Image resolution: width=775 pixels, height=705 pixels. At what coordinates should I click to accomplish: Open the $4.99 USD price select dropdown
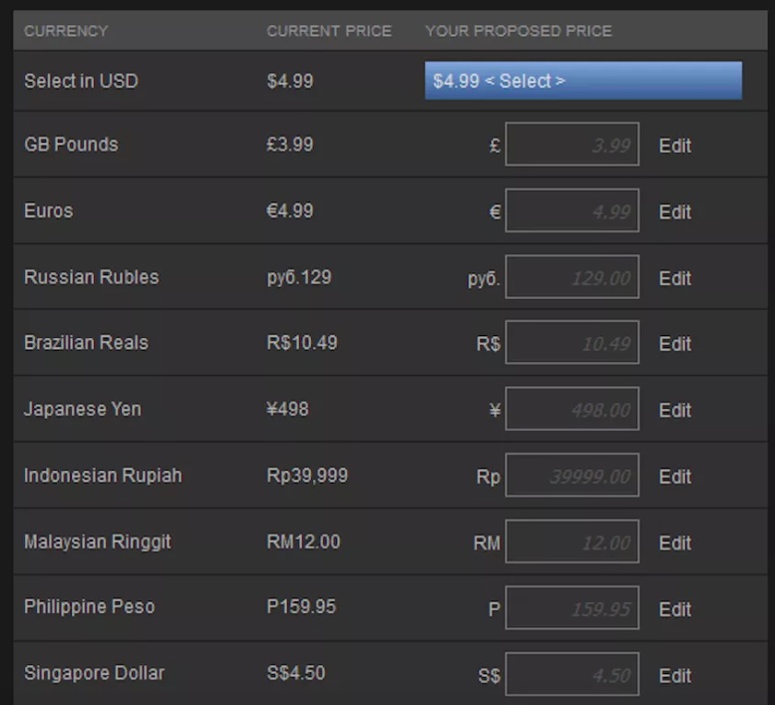coord(583,81)
